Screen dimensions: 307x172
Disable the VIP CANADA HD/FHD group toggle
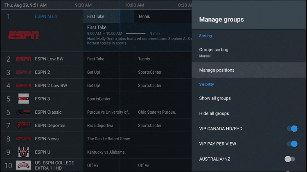[291, 129]
